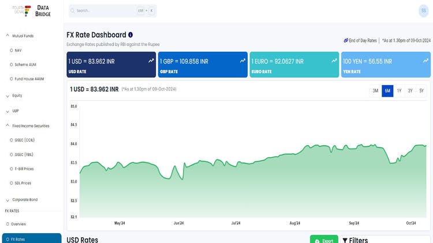Click the Oct'24 axis label
The image size is (433, 243).
pyautogui.click(x=411, y=223)
